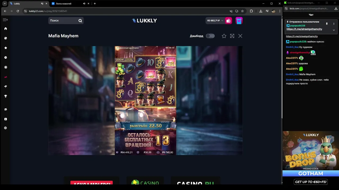The width and height of the screenshot is (339, 190).
Task: Select the Чат header in Kick window
Action: (x=311, y=15)
